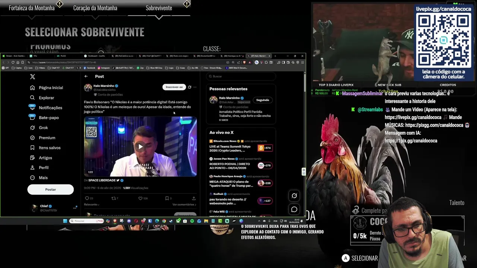The height and width of the screenshot is (268, 477).
Task: Go back with the post back arrow
Action: click(x=86, y=76)
